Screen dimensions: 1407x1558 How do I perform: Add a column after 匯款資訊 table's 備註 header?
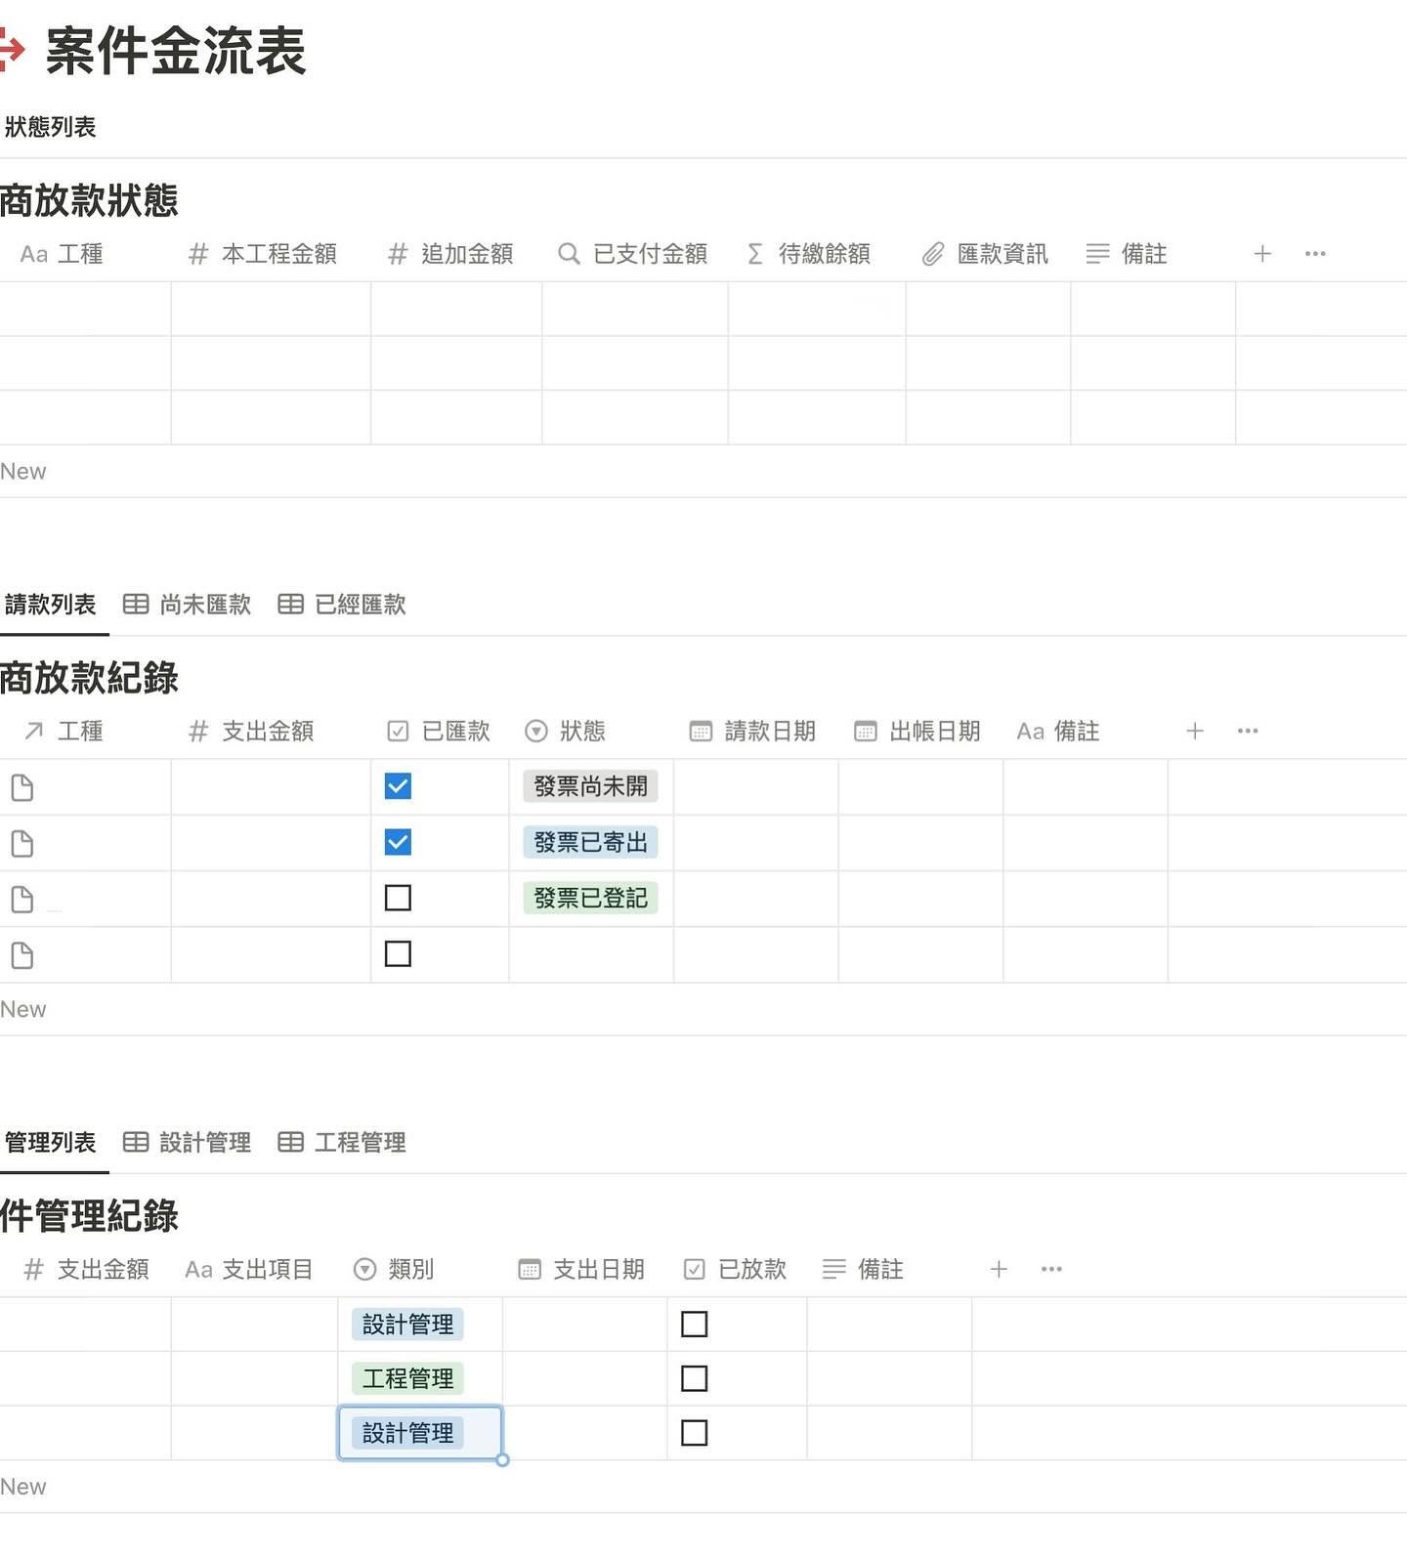point(1262,254)
